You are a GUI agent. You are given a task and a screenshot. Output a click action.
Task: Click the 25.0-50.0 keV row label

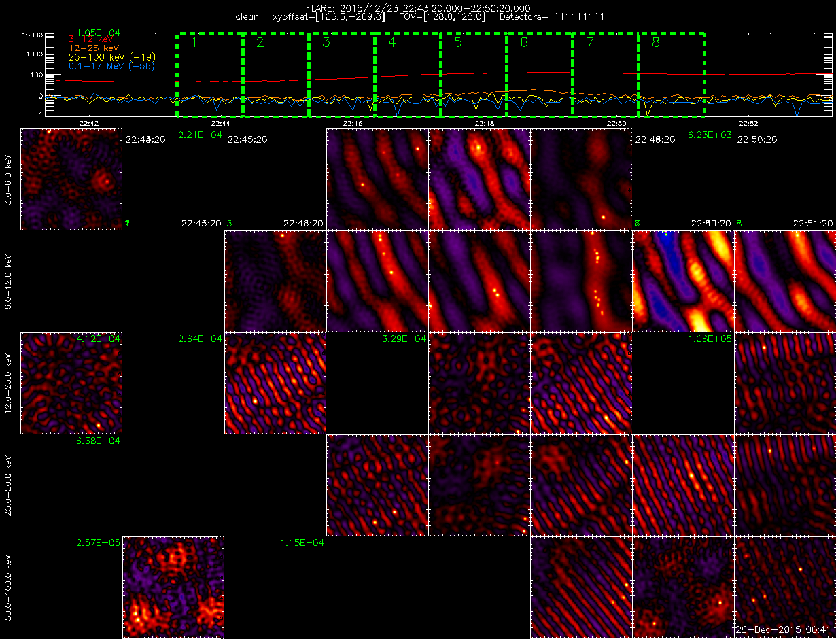coord(9,485)
